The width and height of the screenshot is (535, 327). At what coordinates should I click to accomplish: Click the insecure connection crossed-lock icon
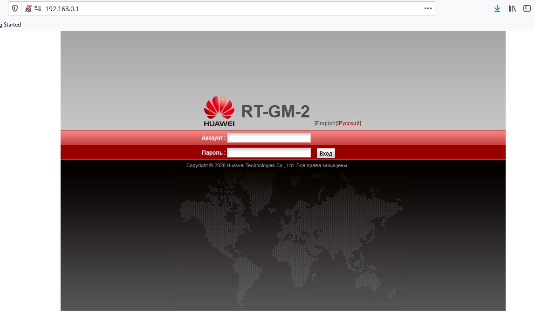click(28, 8)
